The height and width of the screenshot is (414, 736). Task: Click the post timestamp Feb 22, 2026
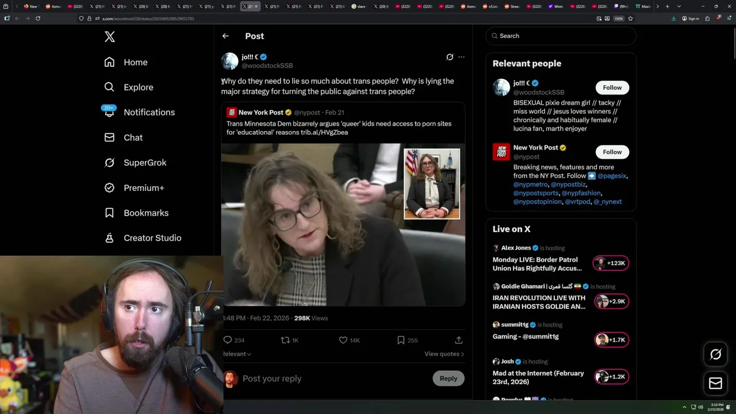click(256, 318)
